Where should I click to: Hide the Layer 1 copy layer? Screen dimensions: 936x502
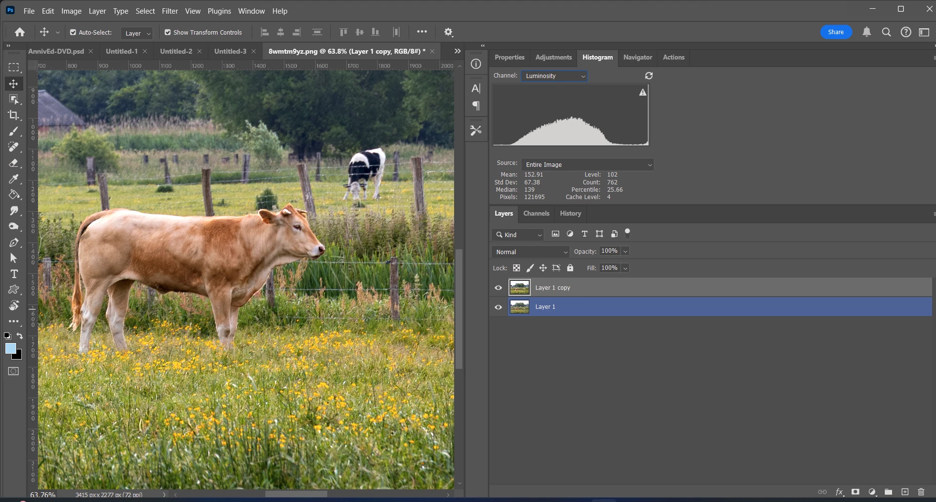click(498, 288)
